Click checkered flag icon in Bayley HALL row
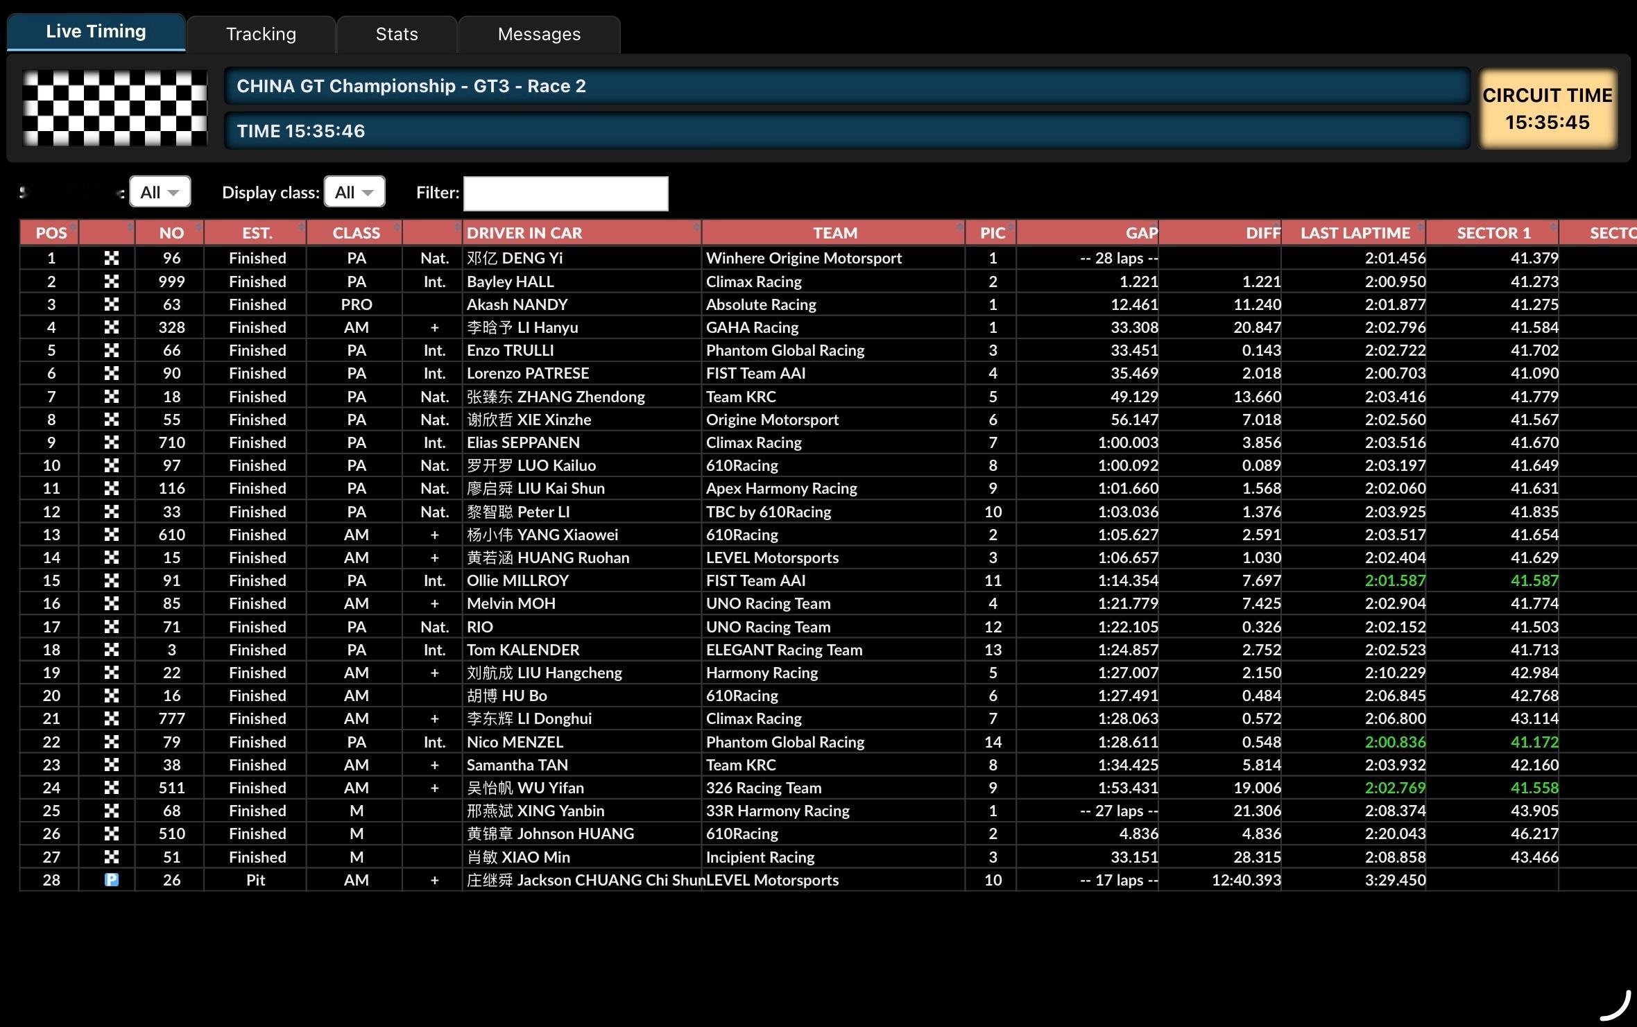Image resolution: width=1637 pixels, height=1027 pixels. pyautogui.click(x=111, y=281)
